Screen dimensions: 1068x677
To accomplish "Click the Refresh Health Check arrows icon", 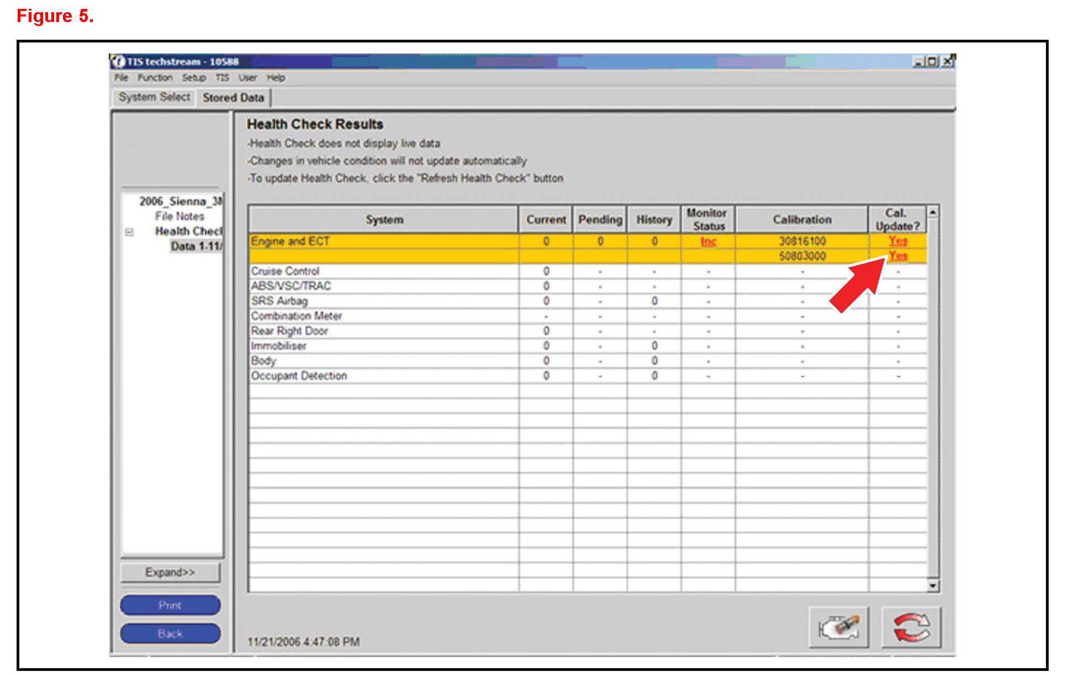I will 911,627.
